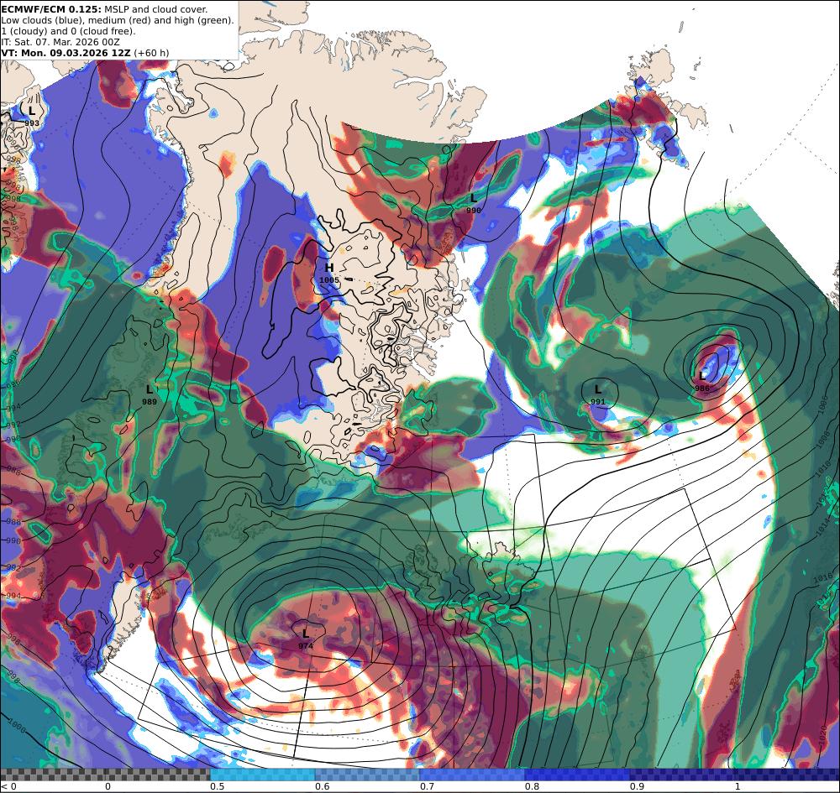Image resolution: width=840 pixels, height=793 pixels.
Task: Click the '1 (cloudy) and 0 (cloud free)' line
Action: [x=68, y=31]
